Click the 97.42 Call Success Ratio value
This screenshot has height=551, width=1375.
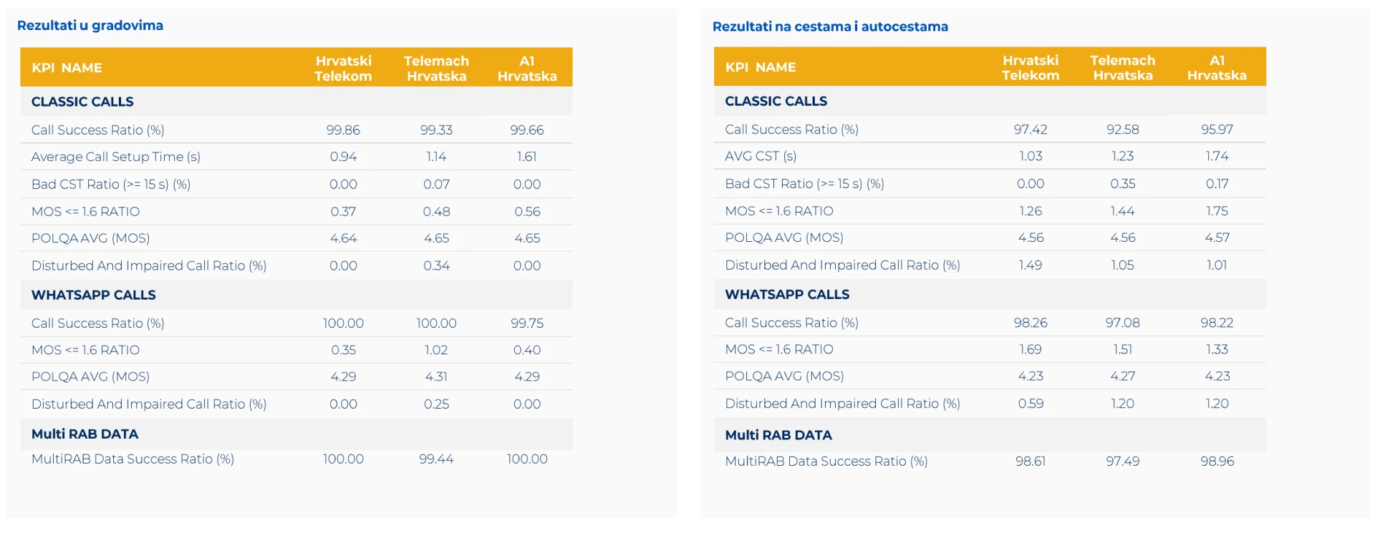(x=1031, y=130)
